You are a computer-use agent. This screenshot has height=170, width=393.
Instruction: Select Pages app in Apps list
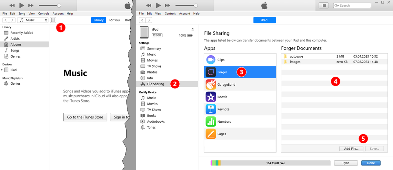(240, 134)
